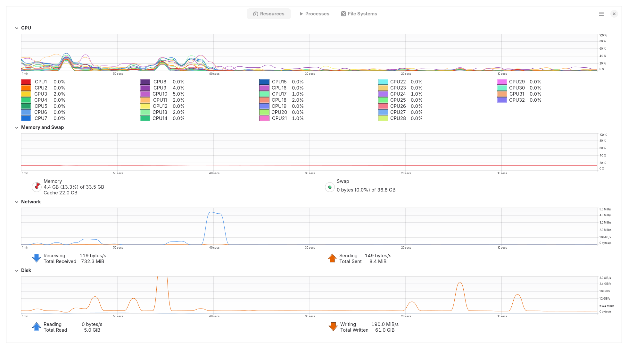Click the Memory pie chart icon
Screen dimensions: 628x349
(x=37, y=187)
